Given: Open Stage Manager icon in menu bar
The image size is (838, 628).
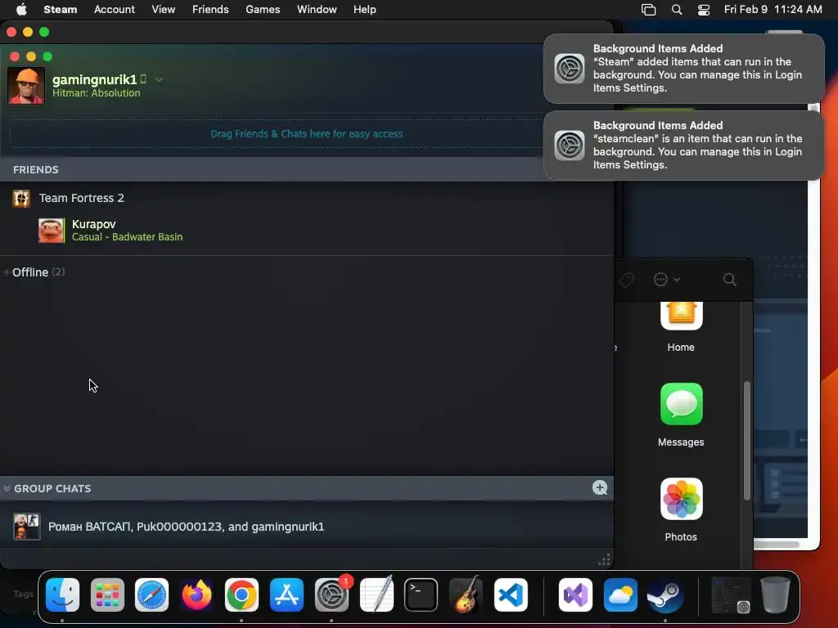Looking at the screenshot, I should pyautogui.click(x=648, y=10).
